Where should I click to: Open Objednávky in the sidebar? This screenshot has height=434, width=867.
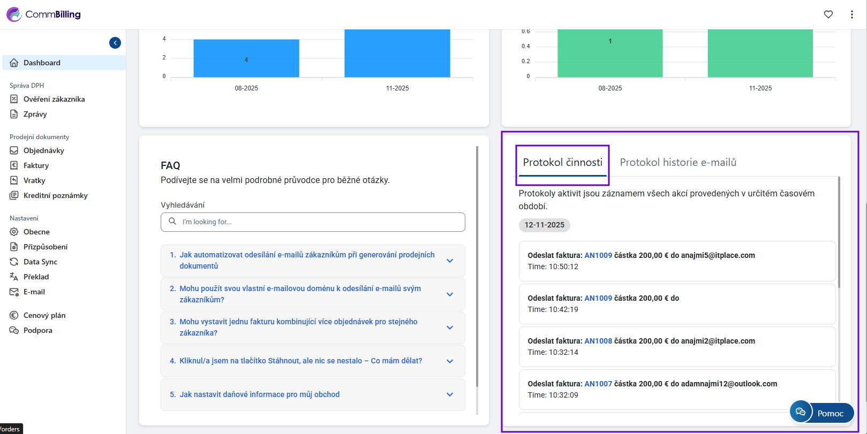[43, 150]
